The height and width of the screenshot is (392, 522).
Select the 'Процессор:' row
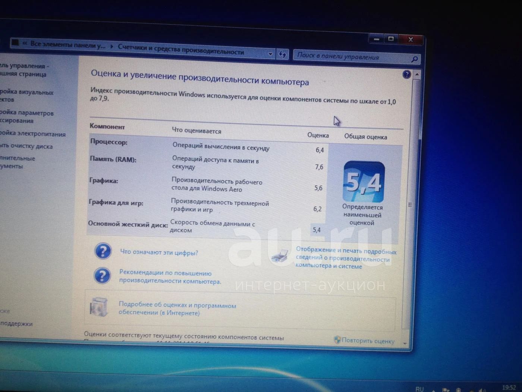tap(207, 145)
